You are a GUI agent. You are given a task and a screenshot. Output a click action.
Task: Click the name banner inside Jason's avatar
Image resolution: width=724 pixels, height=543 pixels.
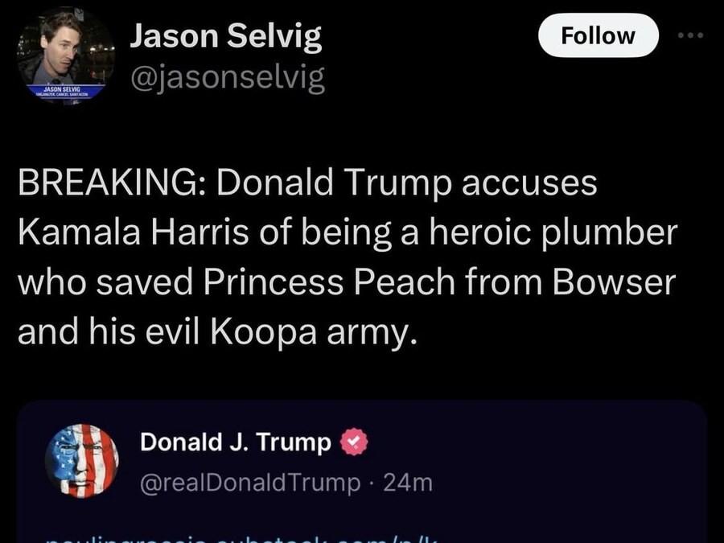pos(66,93)
